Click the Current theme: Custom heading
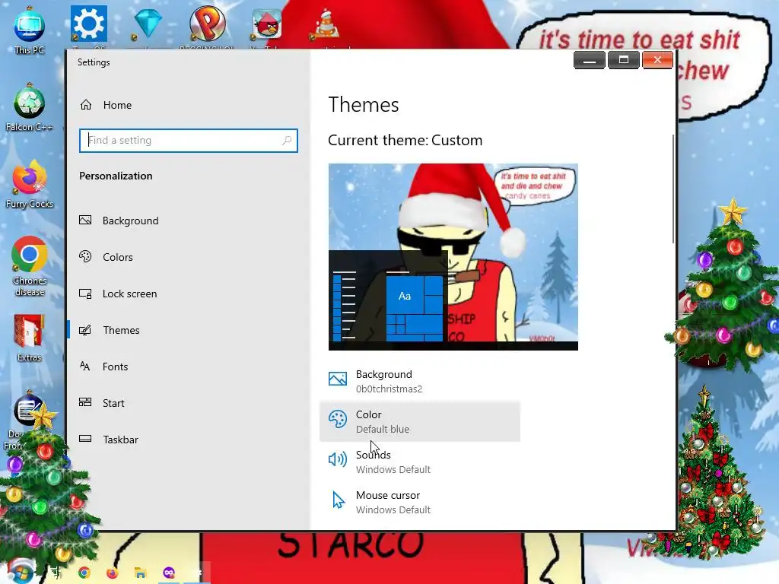779x584 pixels. 405,140
